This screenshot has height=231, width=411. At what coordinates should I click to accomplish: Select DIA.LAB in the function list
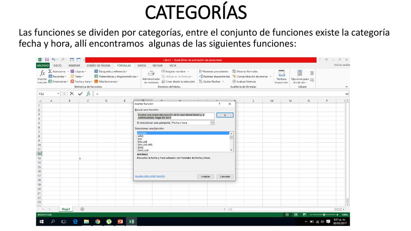(183, 142)
